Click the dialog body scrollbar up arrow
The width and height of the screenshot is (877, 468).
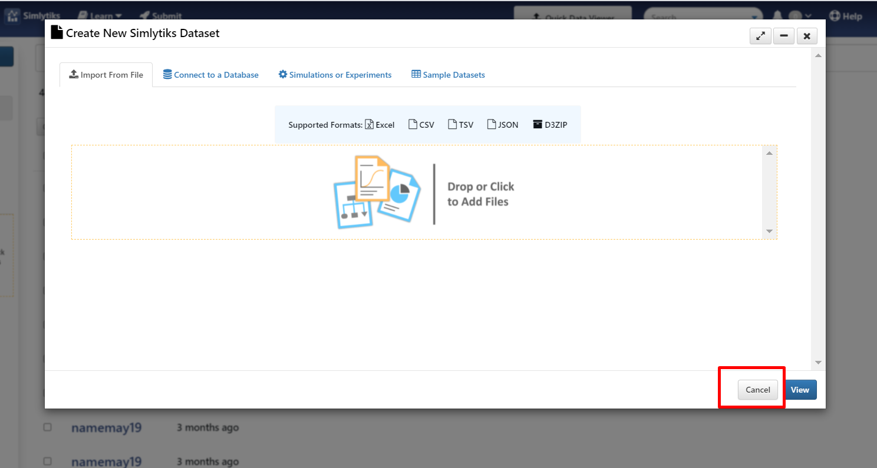click(x=817, y=55)
